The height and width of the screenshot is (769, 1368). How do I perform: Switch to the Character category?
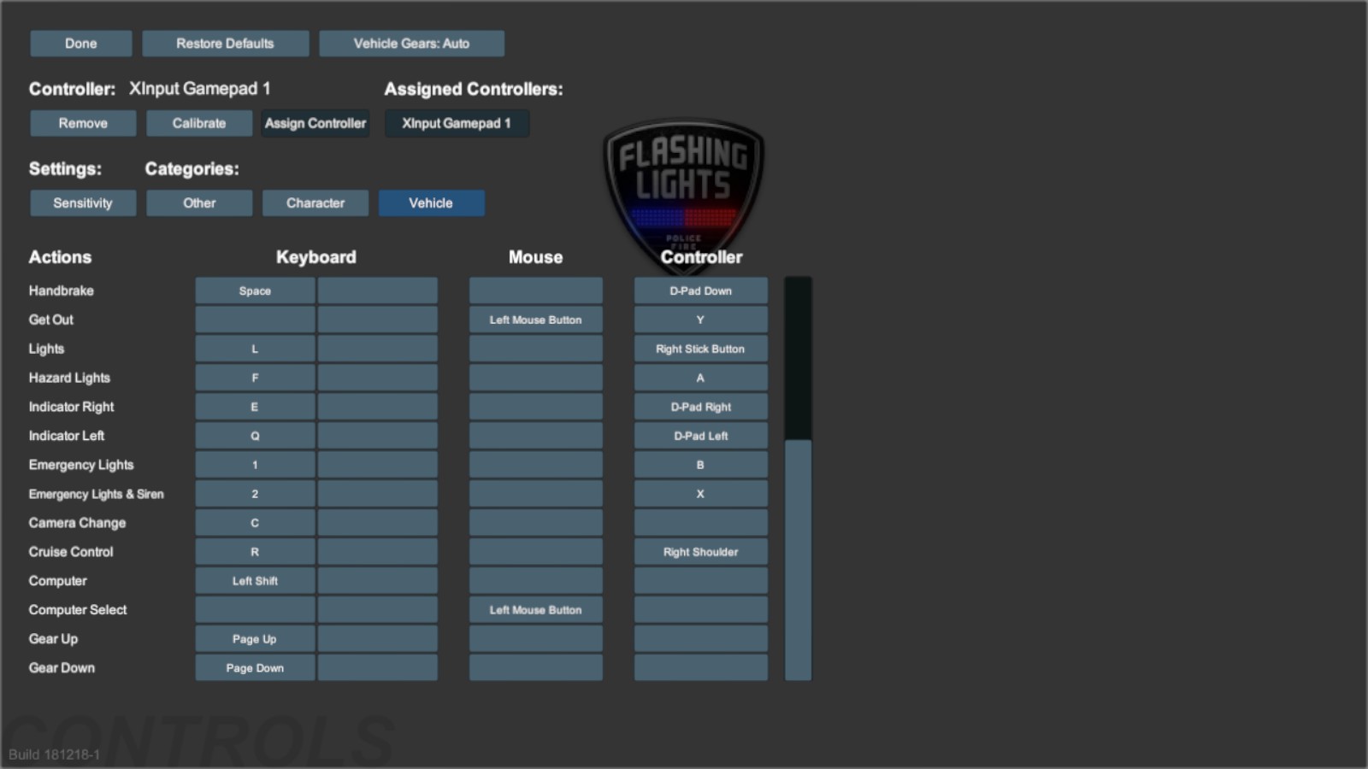[x=315, y=203]
